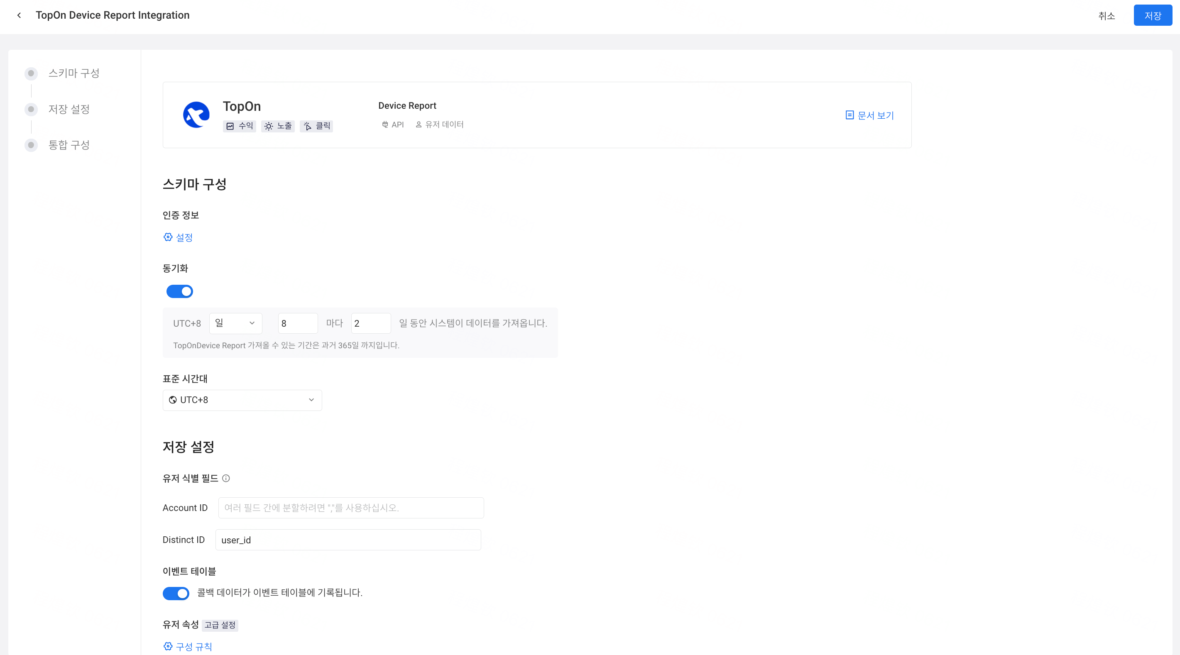This screenshot has width=1180, height=655.
Task: Click the globe icon in the timezone select
Action: 173,400
